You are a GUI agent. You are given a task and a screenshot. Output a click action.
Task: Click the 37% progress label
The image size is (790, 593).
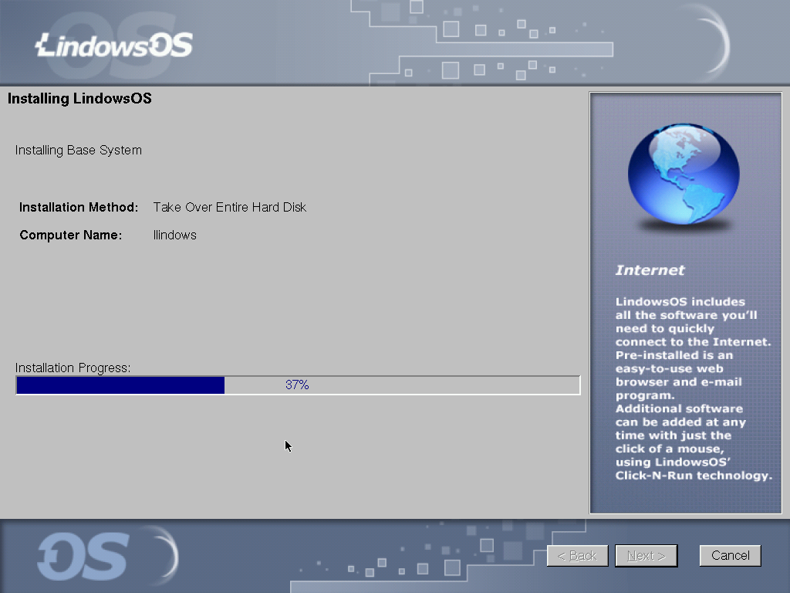[x=297, y=385]
